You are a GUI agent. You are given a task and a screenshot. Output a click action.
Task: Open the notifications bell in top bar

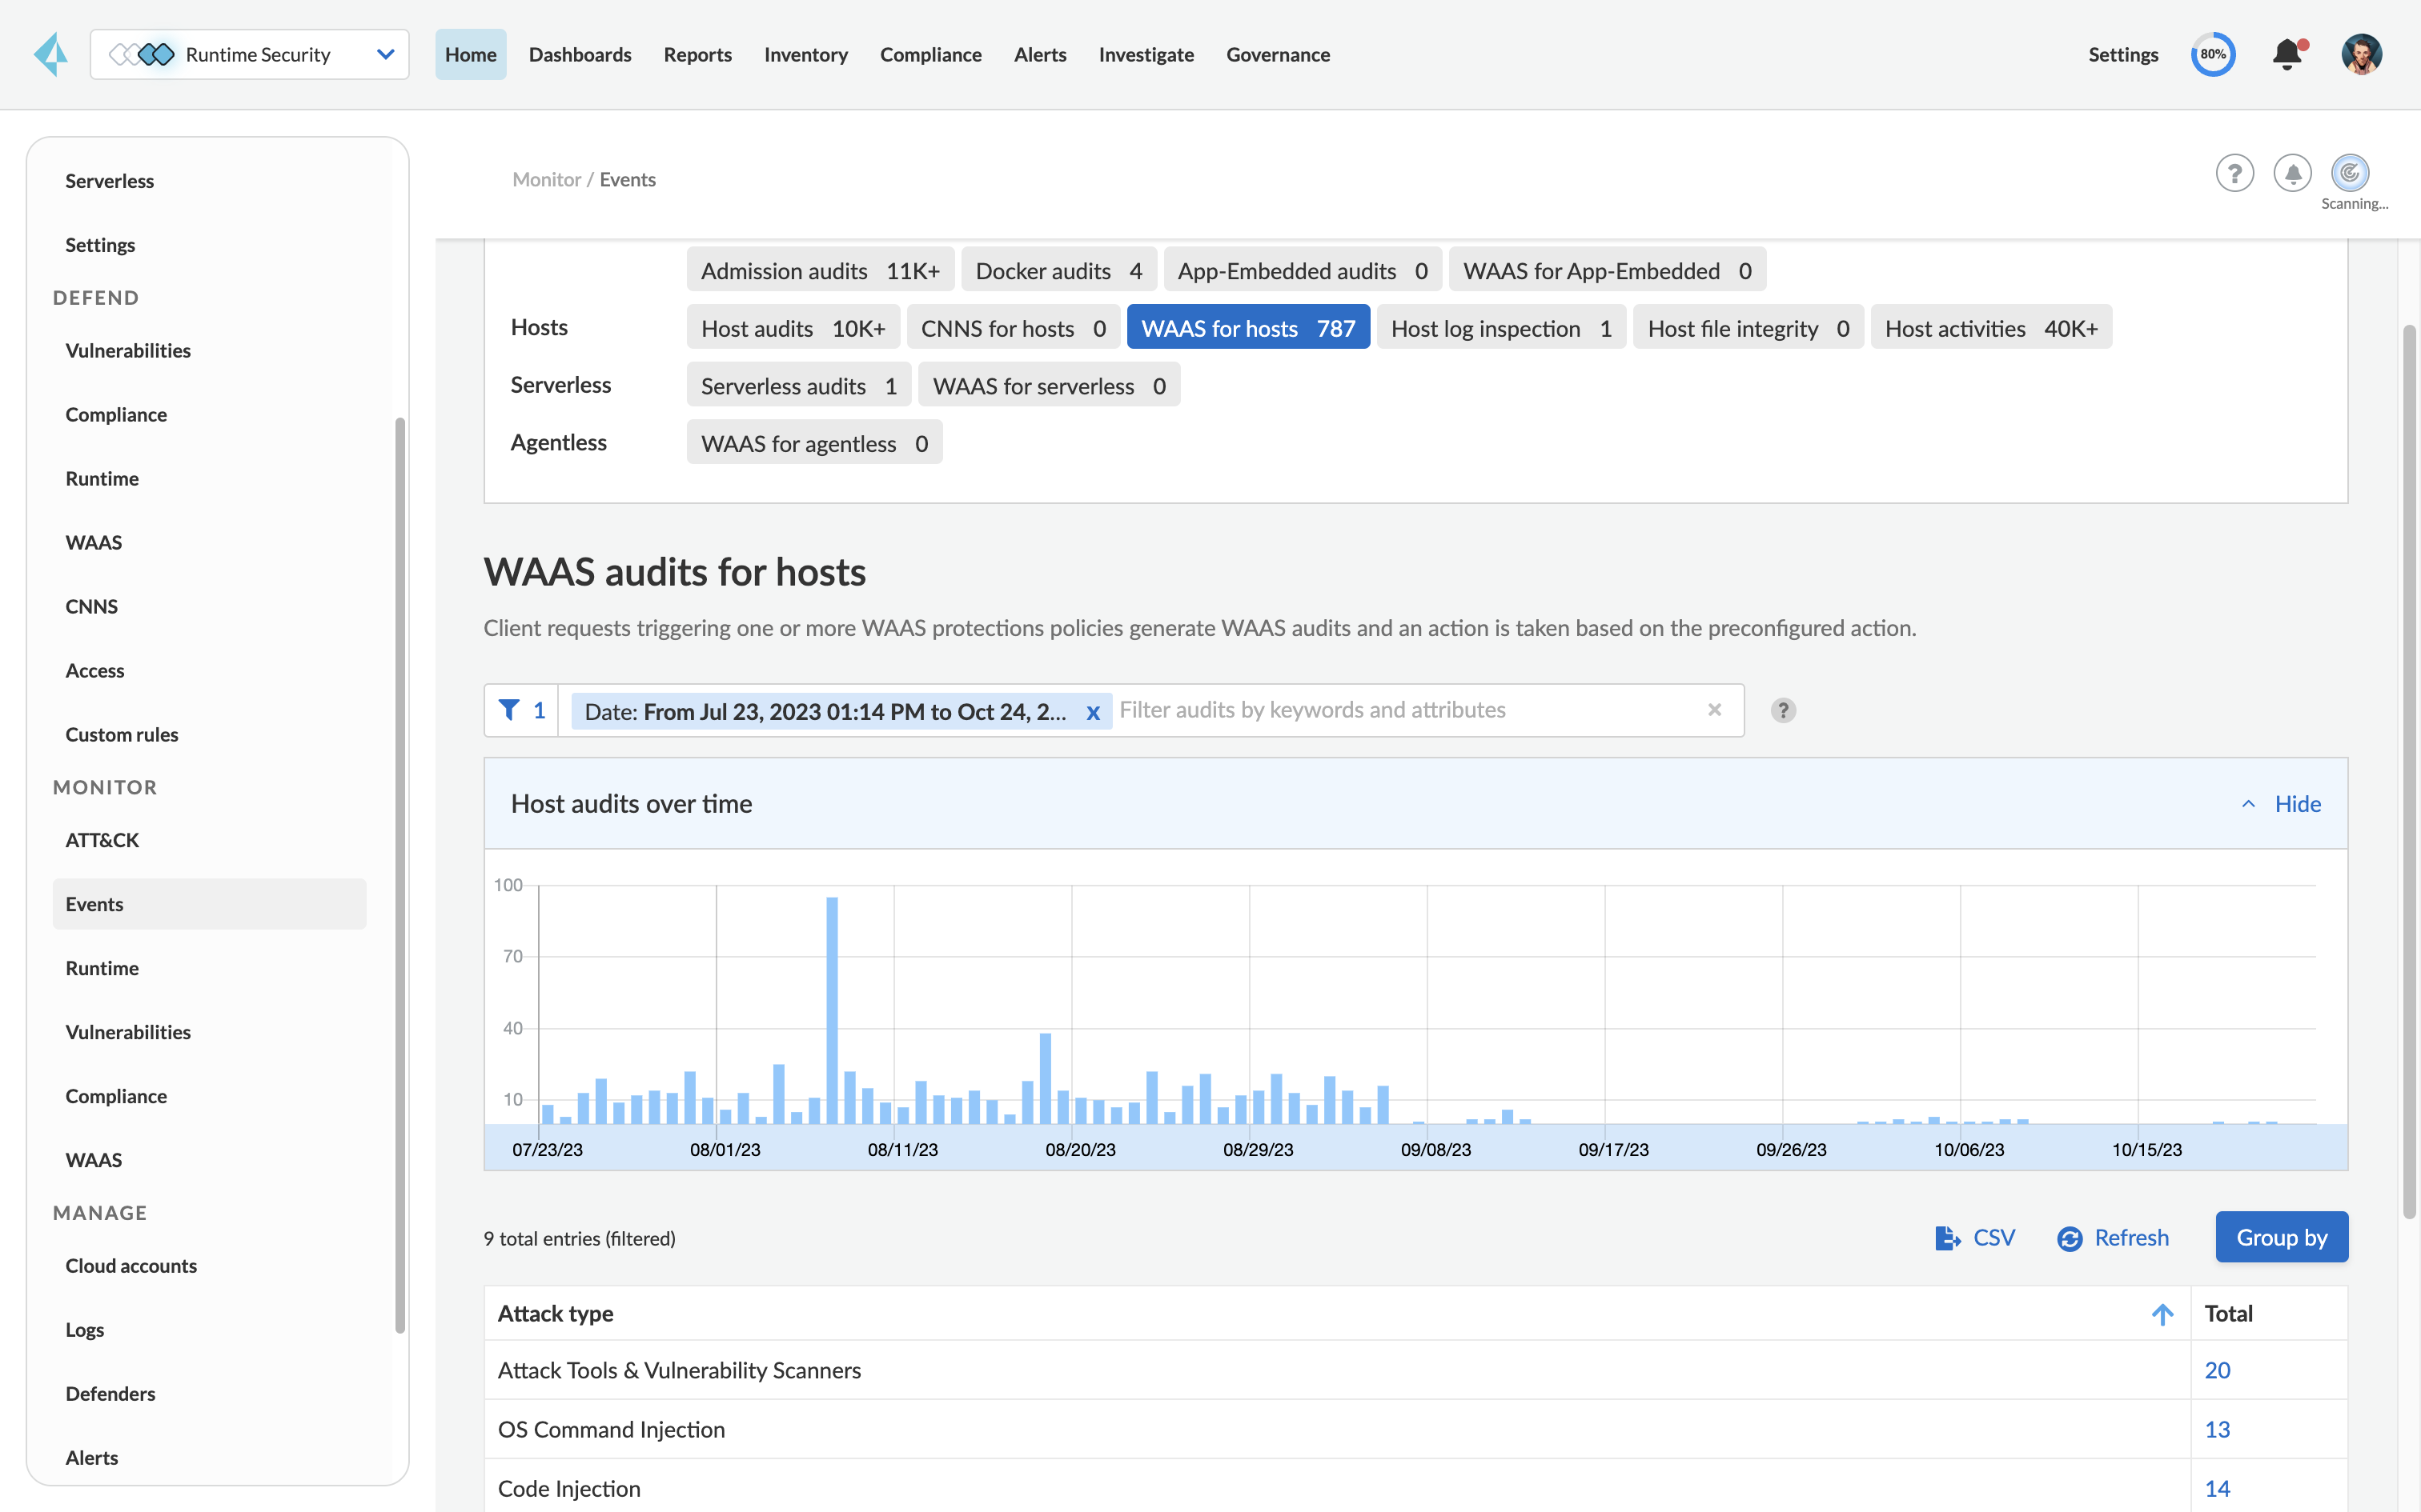(2287, 54)
